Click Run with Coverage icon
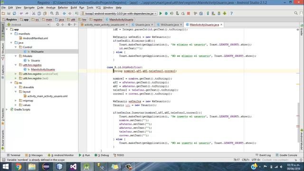This screenshot has width=304, height=171. tap(172, 13)
